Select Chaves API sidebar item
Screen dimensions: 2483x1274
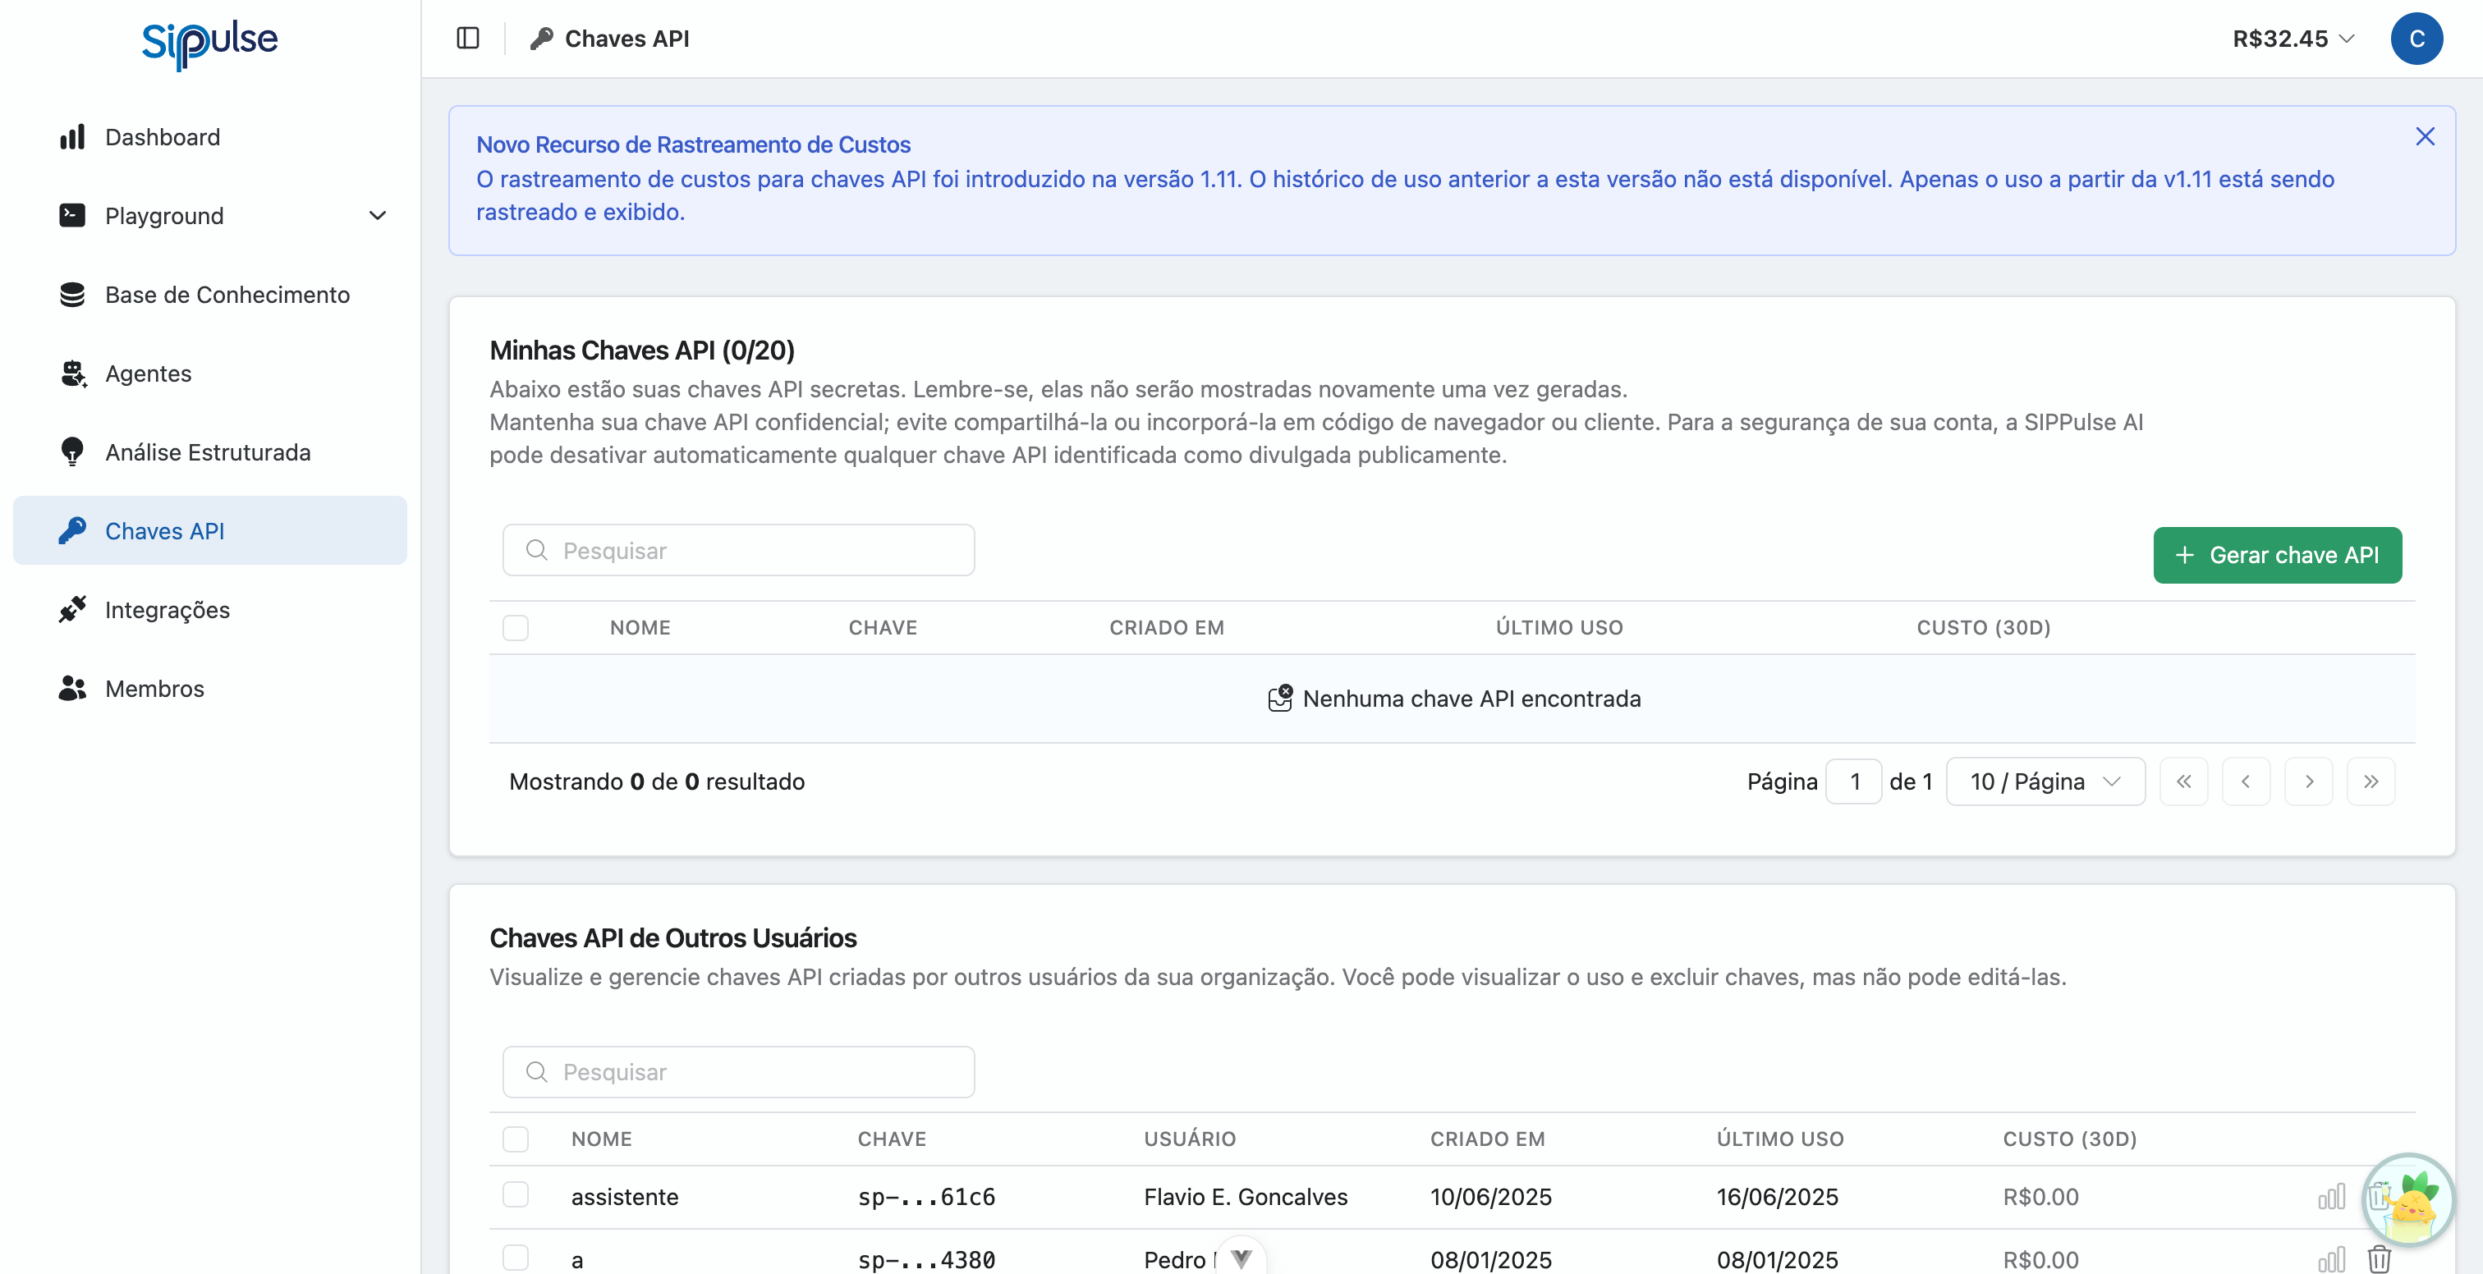(164, 531)
